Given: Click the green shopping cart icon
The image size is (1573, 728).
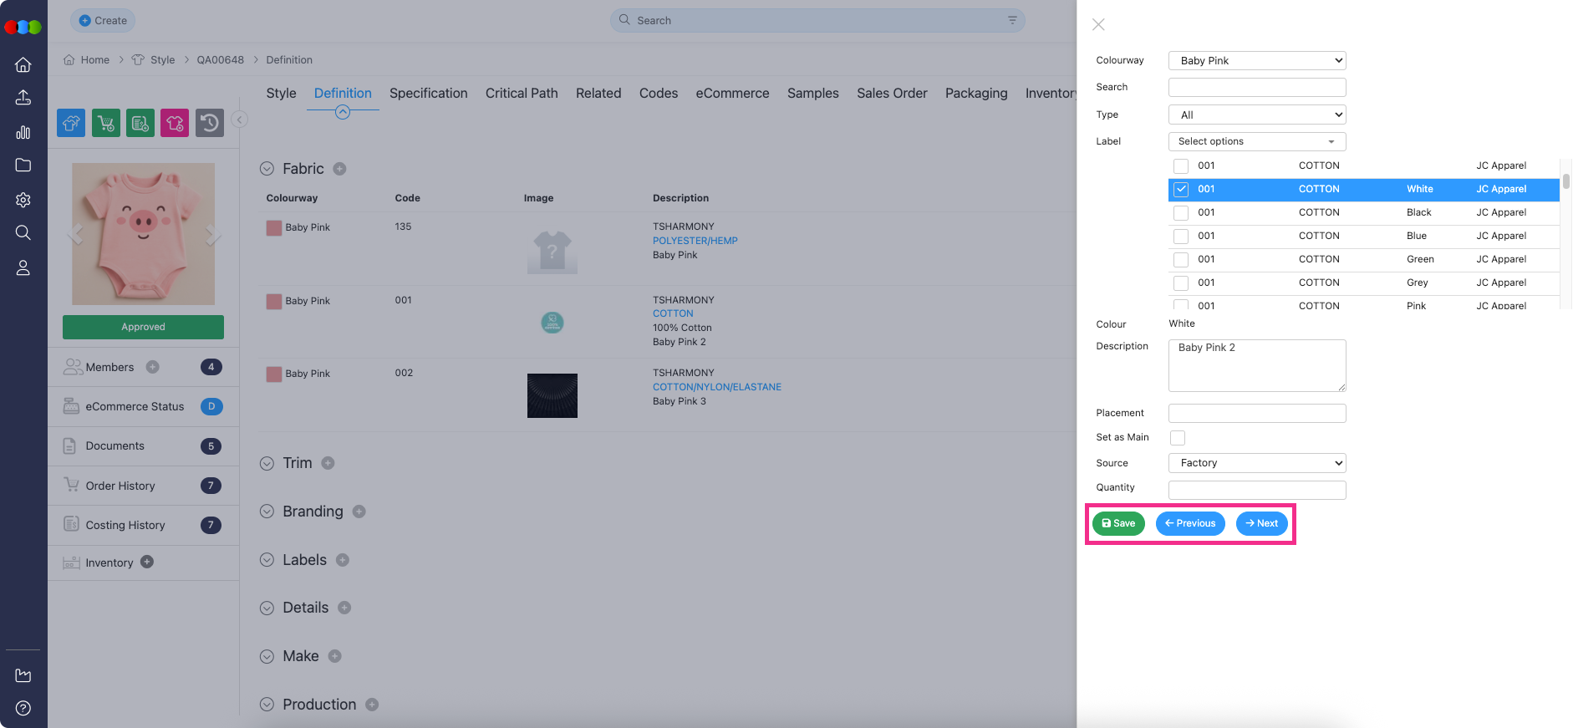Looking at the screenshot, I should (106, 123).
